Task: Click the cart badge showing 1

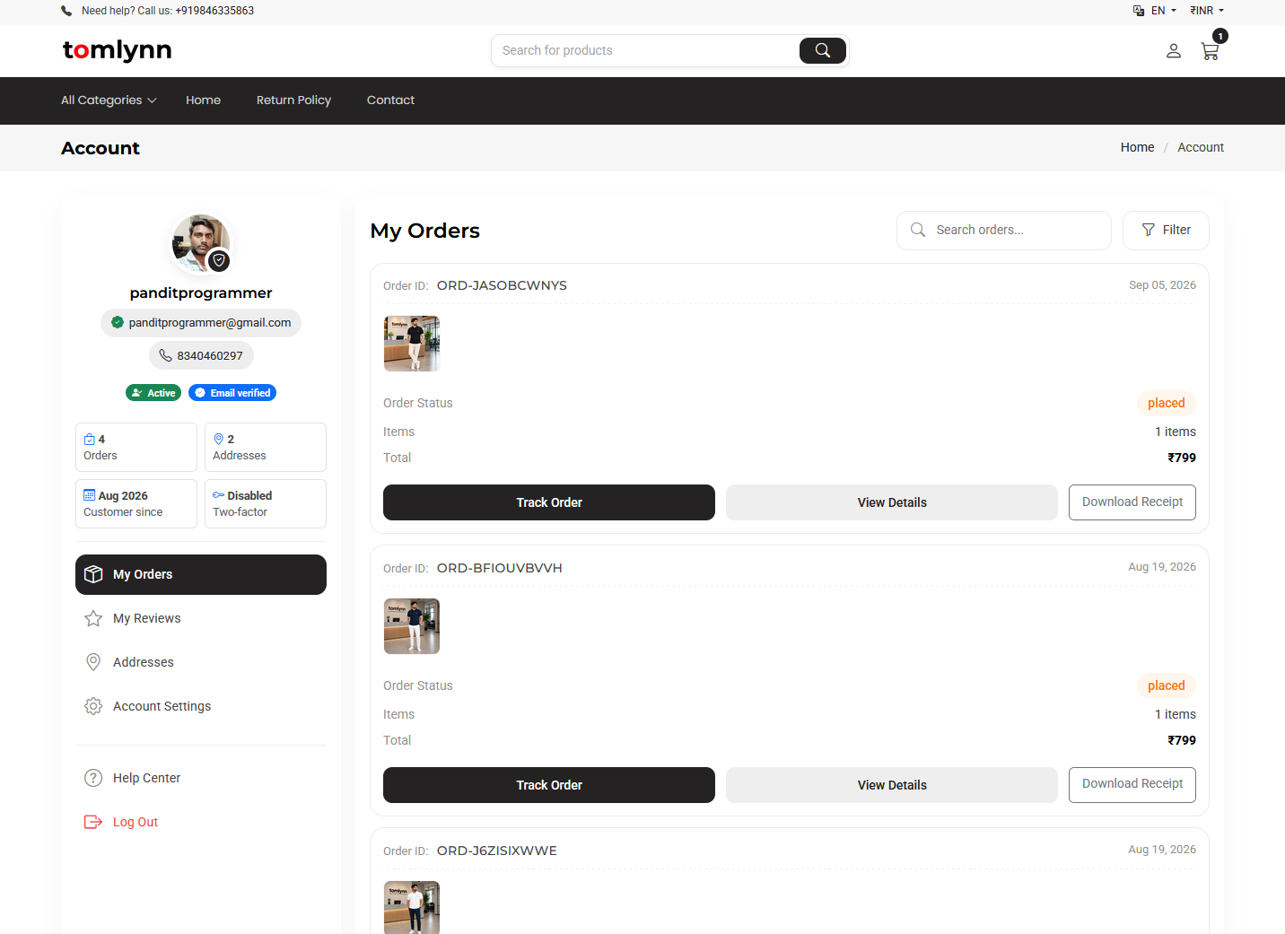Action: pyautogui.click(x=1220, y=36)
